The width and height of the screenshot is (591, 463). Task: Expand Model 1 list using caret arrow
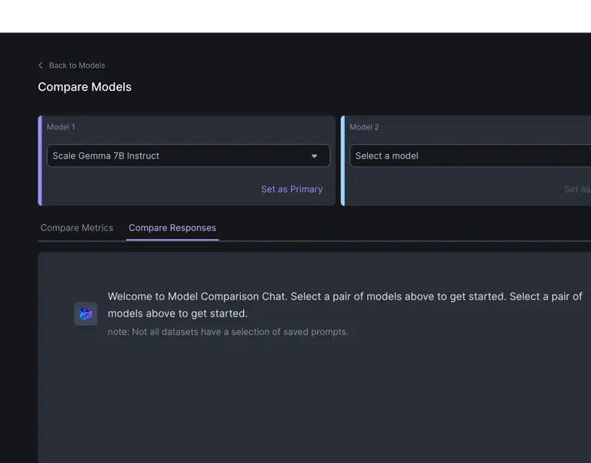(x=314, y=156)
